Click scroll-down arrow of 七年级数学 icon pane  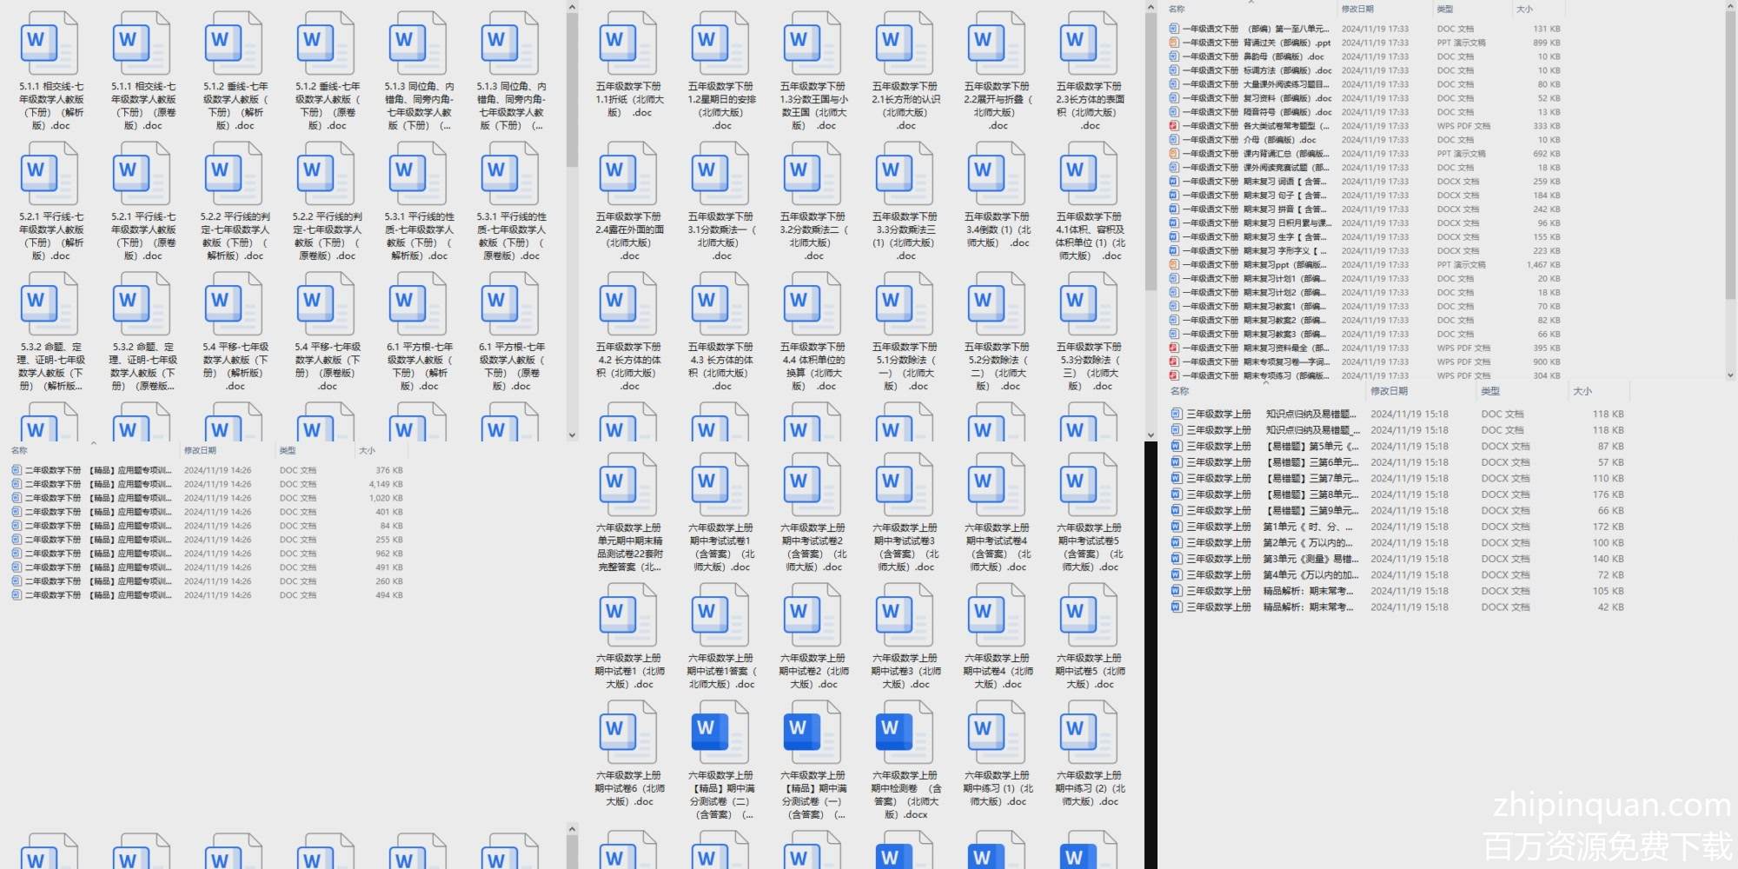pos(572,434)
